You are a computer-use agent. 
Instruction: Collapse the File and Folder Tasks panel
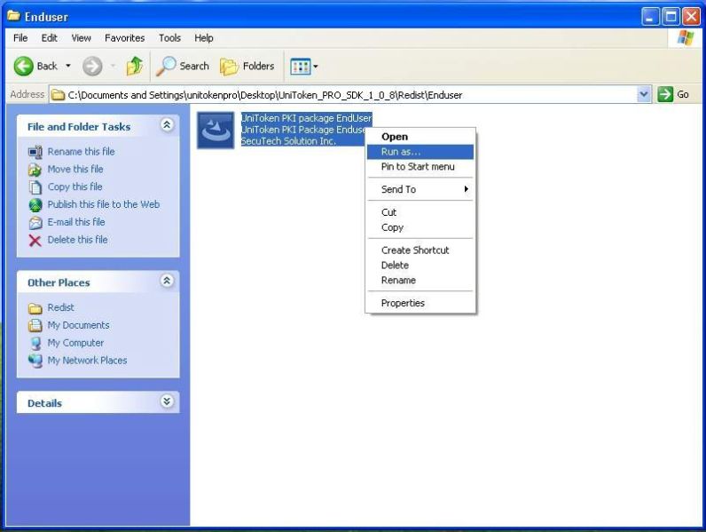[x=167, y=125]
